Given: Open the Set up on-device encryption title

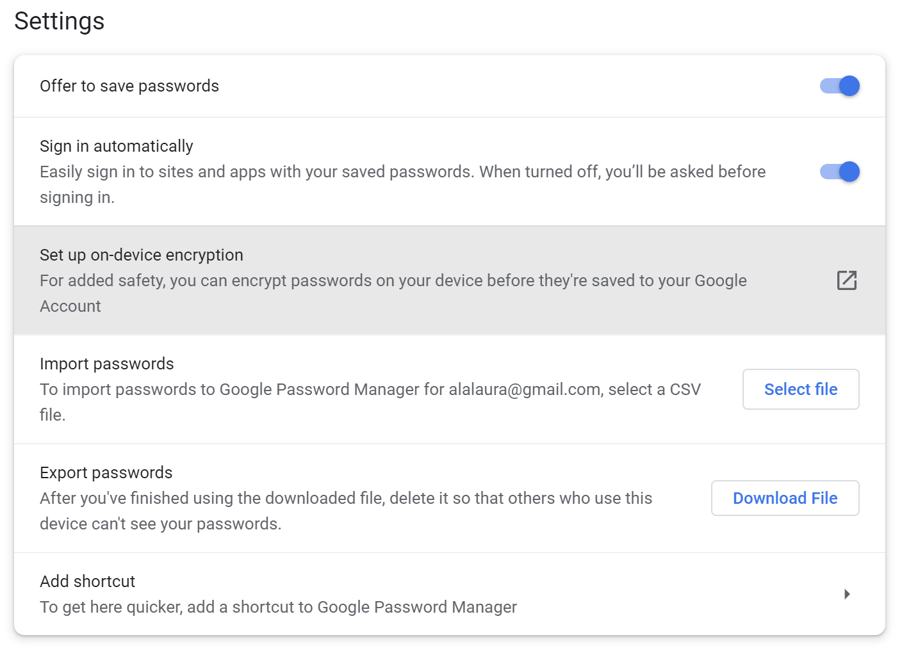Looking at the screenshot, I should 141,255.
